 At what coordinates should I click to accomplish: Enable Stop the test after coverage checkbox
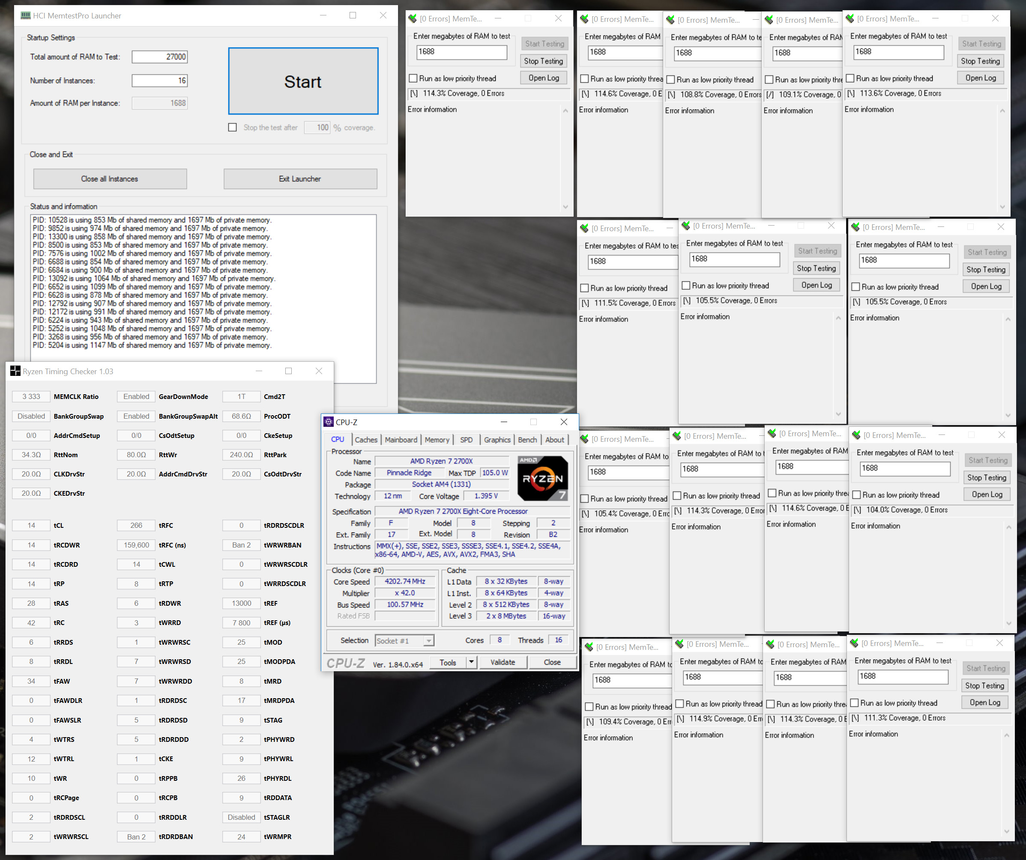(233, 128)
